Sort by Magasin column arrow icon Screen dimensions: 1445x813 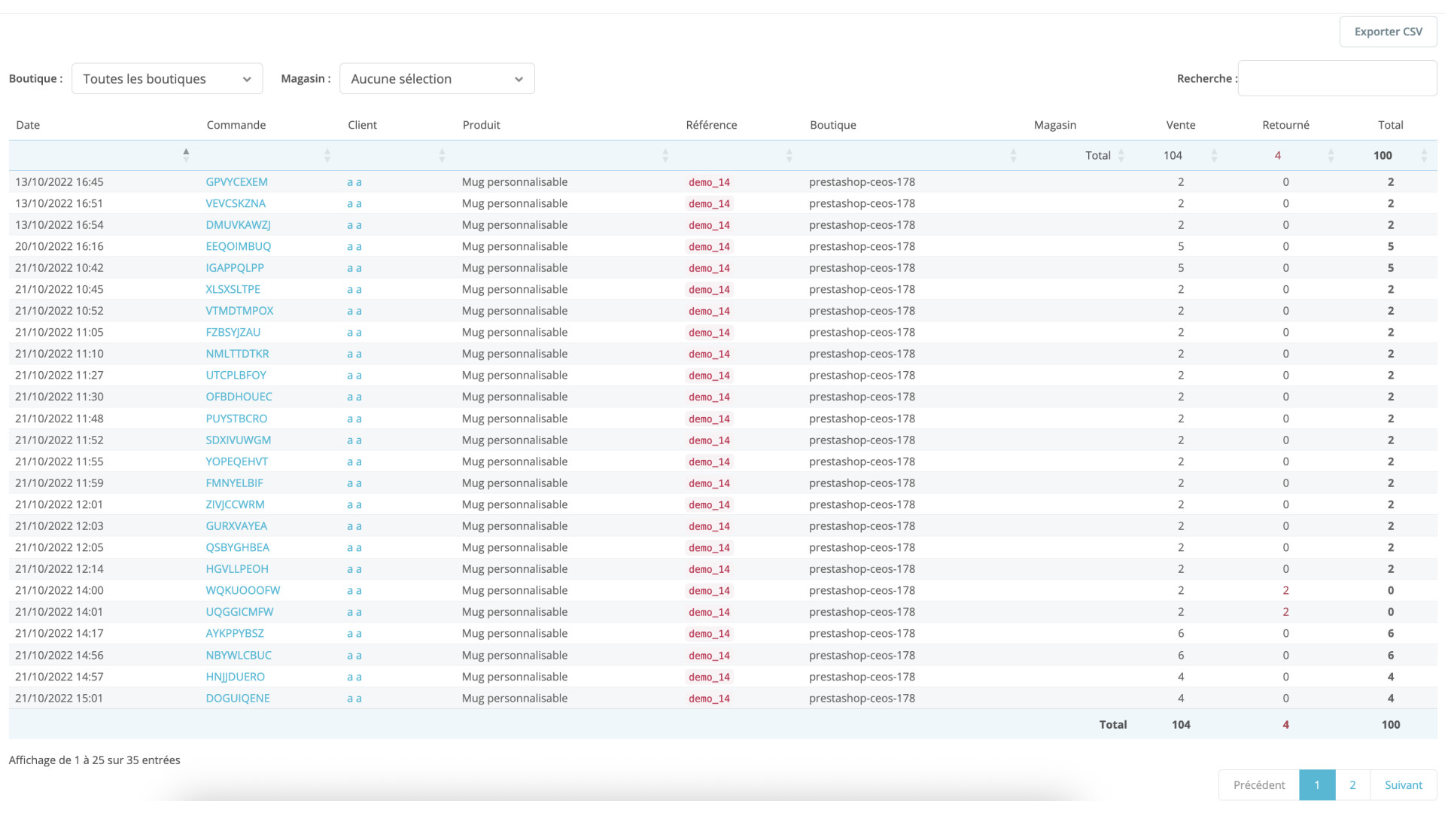pos(1121,155)
